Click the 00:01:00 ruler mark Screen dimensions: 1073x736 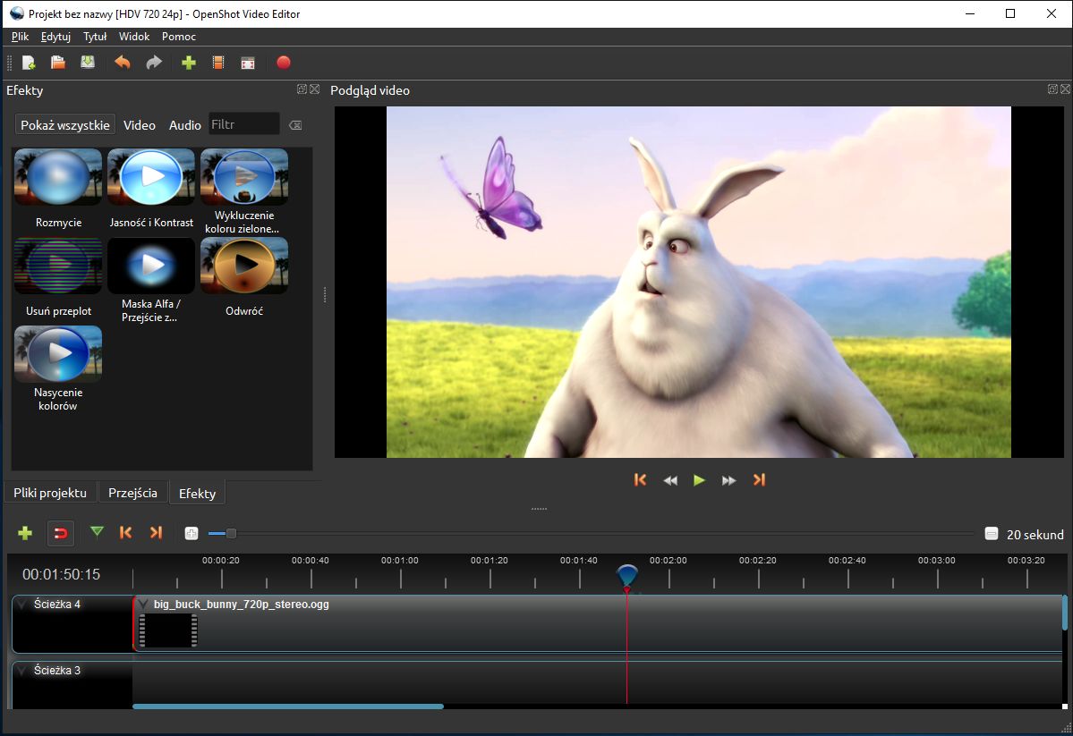pyautogui.click(x=400, y=560)
